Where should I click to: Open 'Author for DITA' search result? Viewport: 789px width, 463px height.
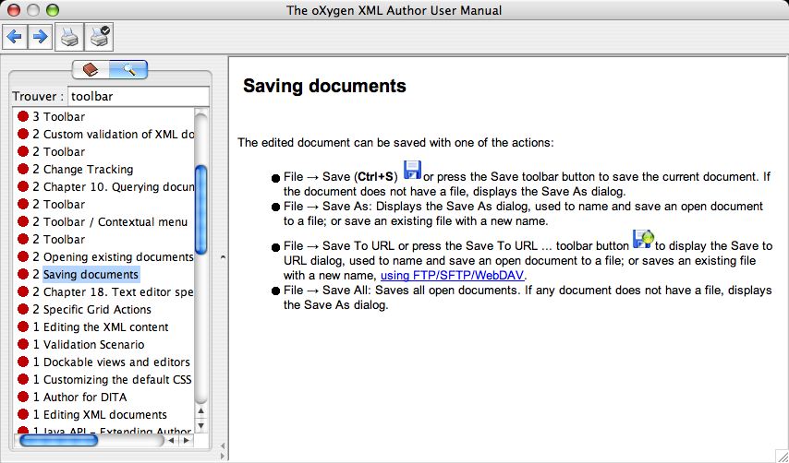click(x=79, y=398)
